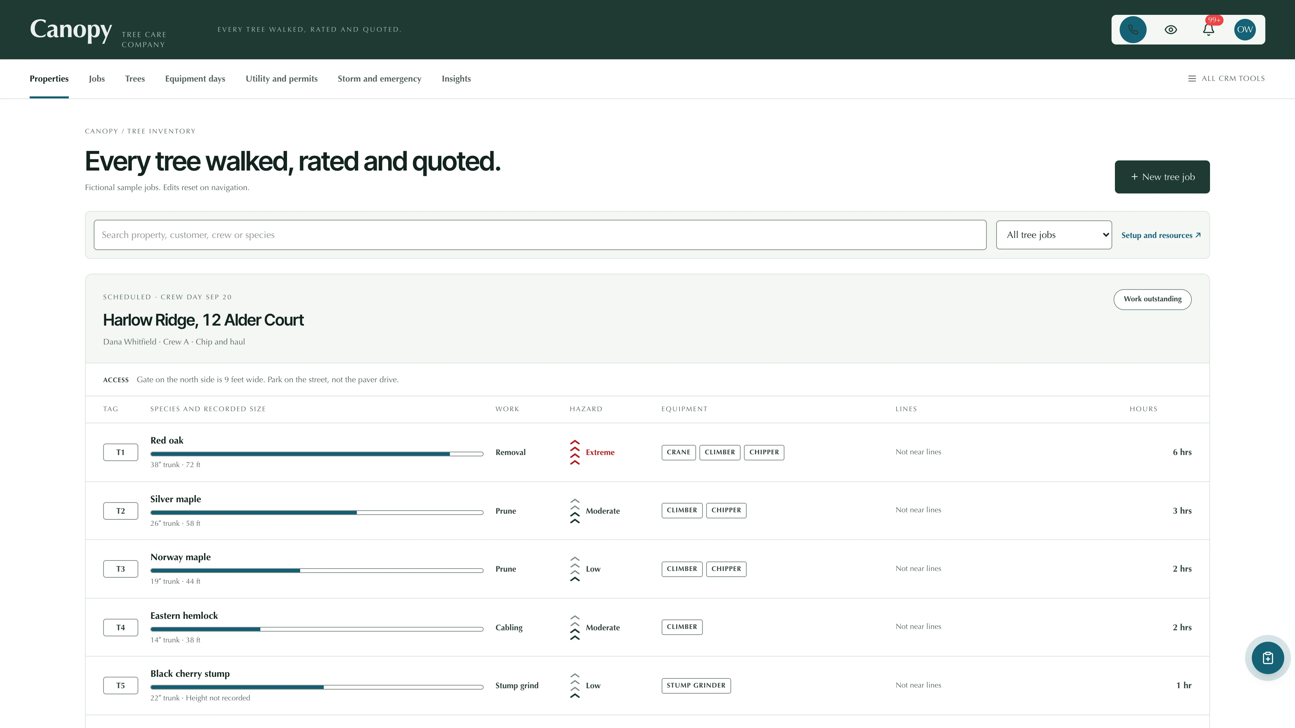1295x728 pixels.
Task: Open the Storm and emergency tab
Action: point(379,79)
